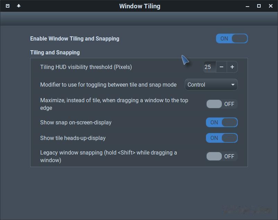Image resolution: width=278 pixels, height=220 pixels.
Task: Disable Window Tiling and Snapping switch
Action: 232,38
